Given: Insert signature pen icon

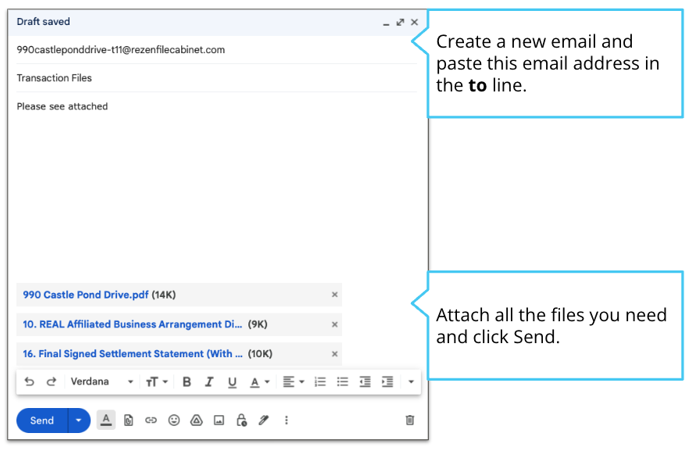Looking at the screenshot, I should 264,421.
